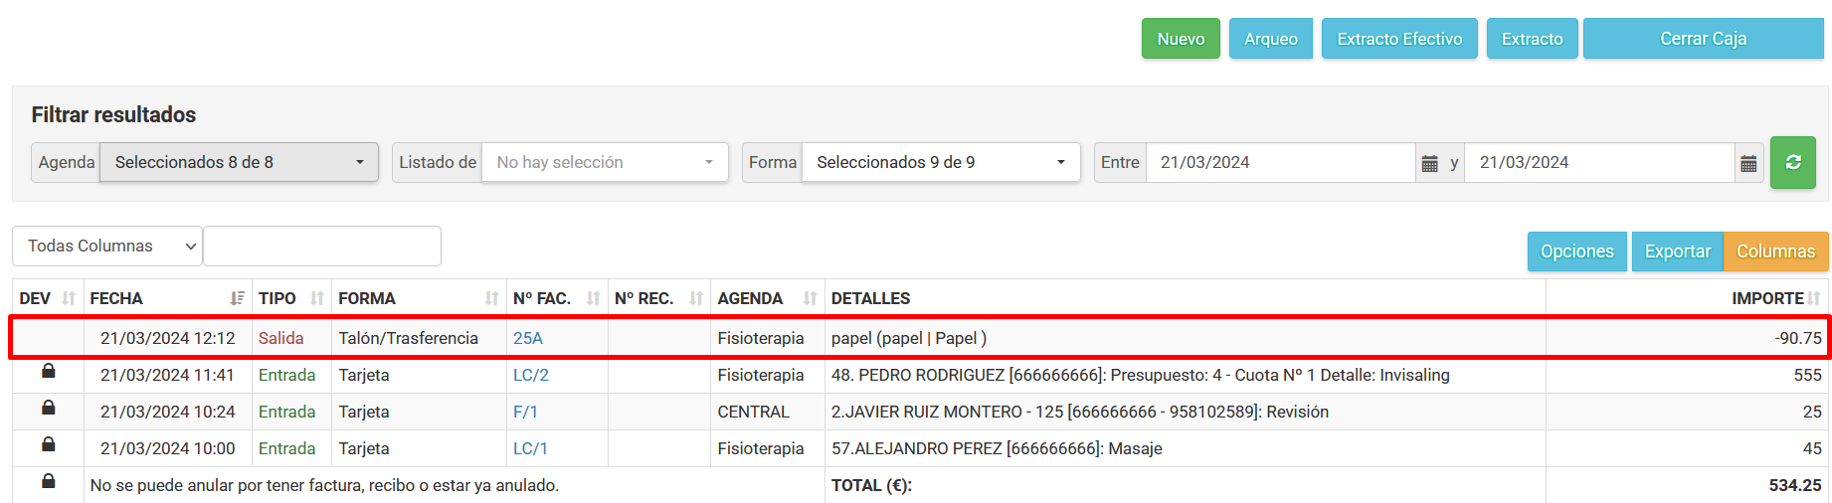Sort table by FECHA column

point(237,298)
